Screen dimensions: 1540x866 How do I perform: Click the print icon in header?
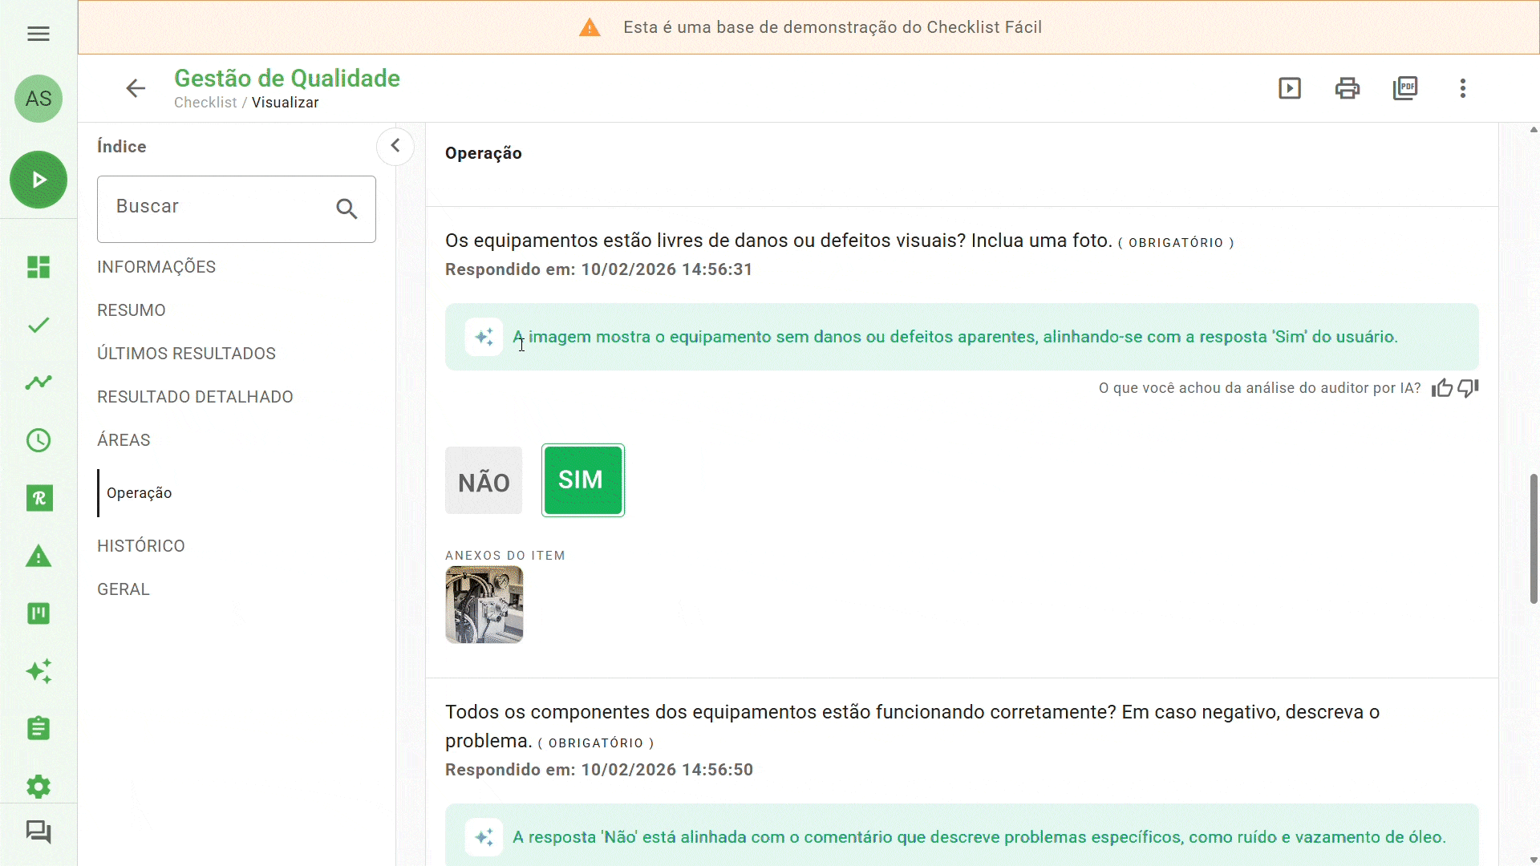click(x=1347, y=88)
